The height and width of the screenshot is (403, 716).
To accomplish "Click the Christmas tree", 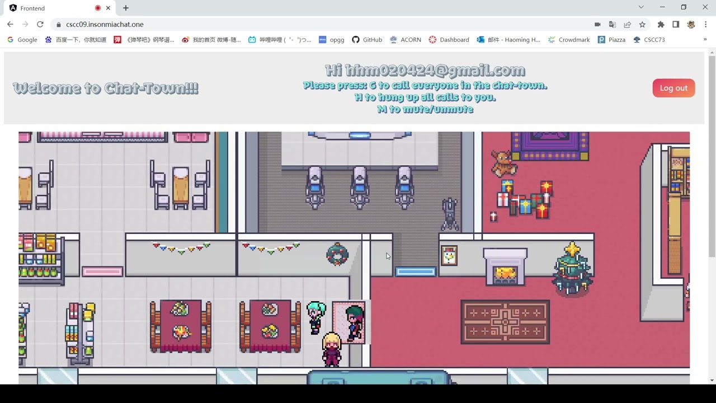I will [x=572, y=270].
